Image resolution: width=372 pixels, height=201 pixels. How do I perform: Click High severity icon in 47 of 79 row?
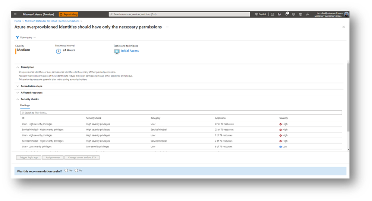(x=280, y=124)
